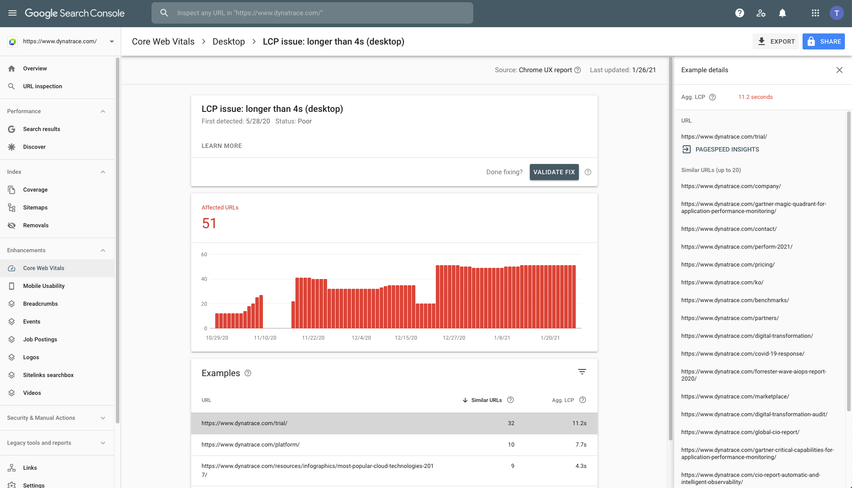
Task: Select the dynatrace.com/platform/ example row
Action: (x=394, y=445)
